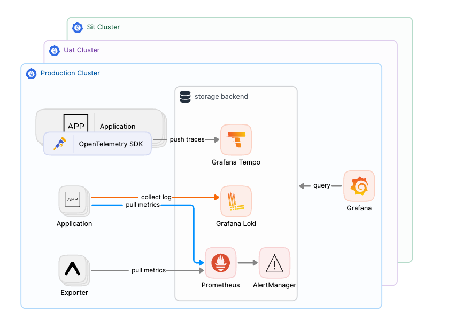Select the Production Cluster label
The height and width of the screenshot is (328, 454).
70,73
